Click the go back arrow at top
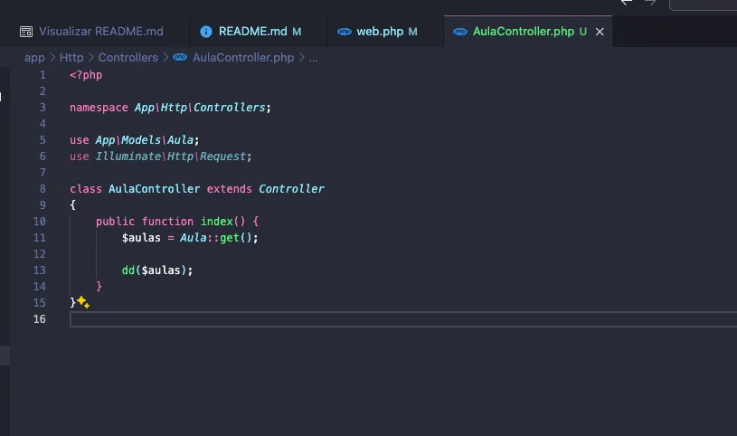The height and width of the screenshot is (436, 737). (627, 3)
